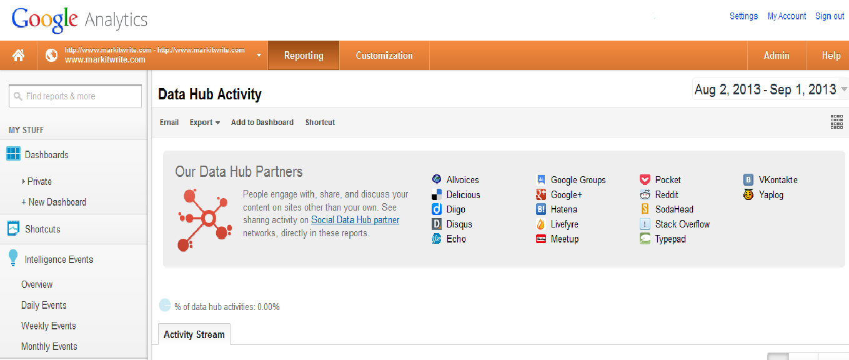Image resolution: width=849 pixels, height=360 pixels.
Task: Click the Stack Overflow icon
Action: [x=645, y=224]
